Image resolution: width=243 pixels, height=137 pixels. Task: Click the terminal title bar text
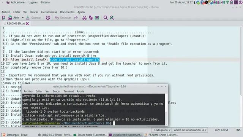point(90,86)
